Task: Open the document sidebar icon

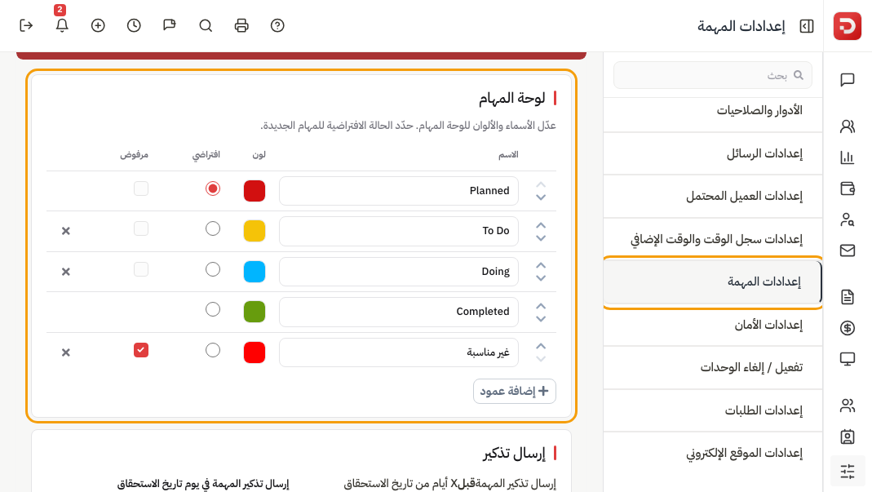Action: (847, 297)
